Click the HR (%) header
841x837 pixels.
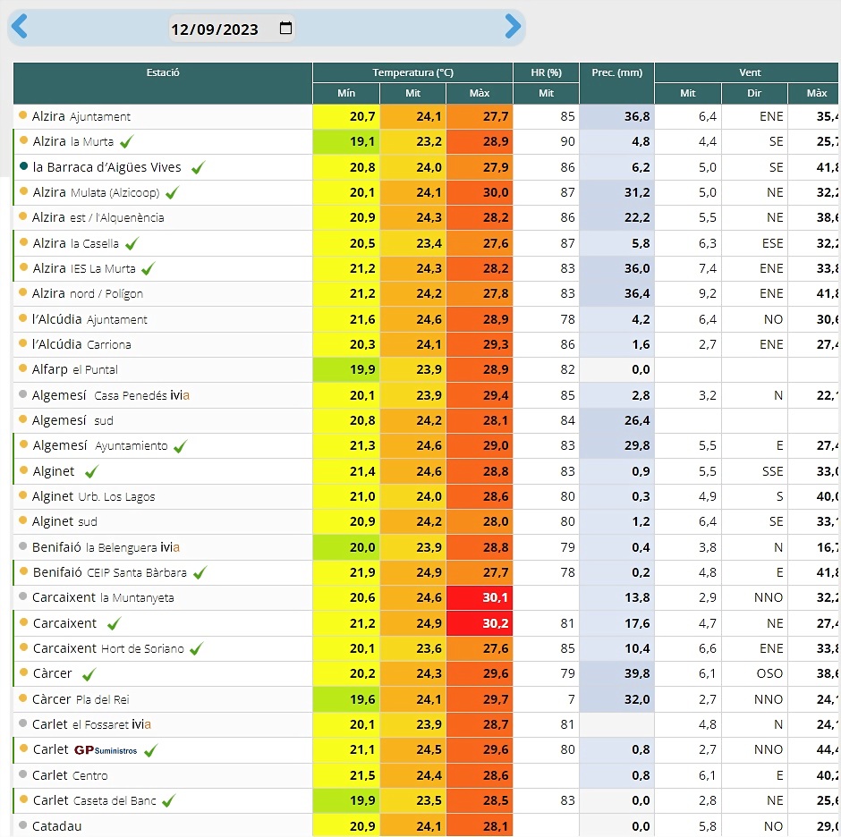546,72
